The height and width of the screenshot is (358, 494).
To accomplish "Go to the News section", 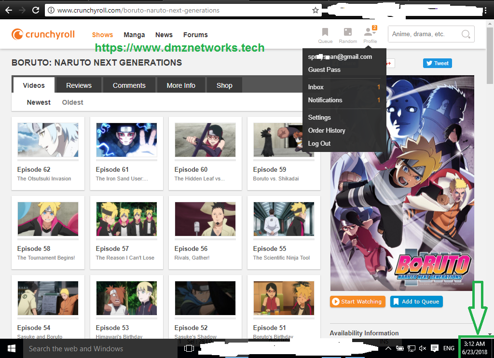I will (x=164, y=35).
